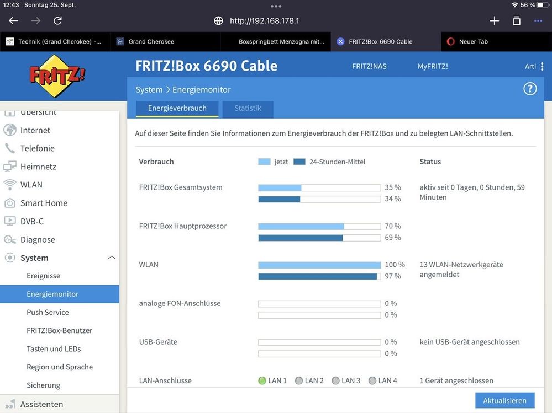This screenshot has width=552, height=413.
Task: Click '13 WLAN-Netzwerkgeräte angemeldet' status text
Action: tap(461, 270)
